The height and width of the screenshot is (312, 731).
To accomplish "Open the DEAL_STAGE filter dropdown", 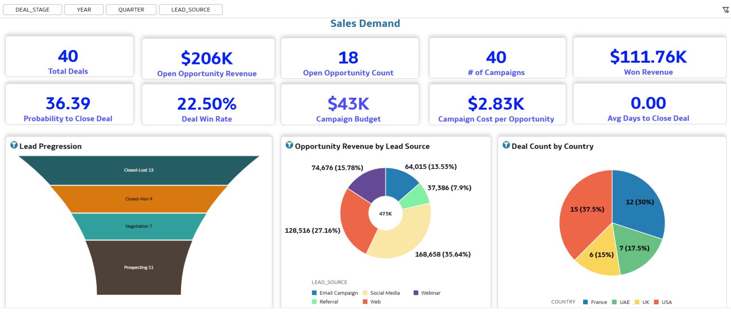I will 32,10.
